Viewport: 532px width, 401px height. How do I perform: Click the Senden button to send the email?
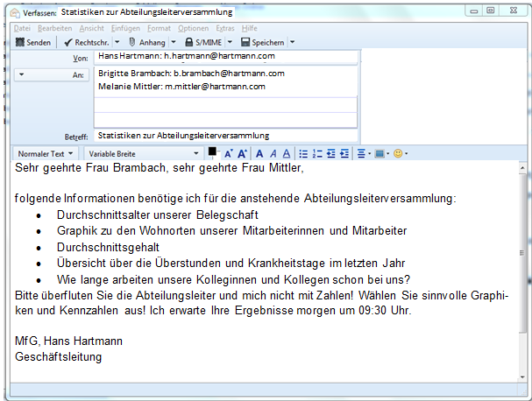34,42
